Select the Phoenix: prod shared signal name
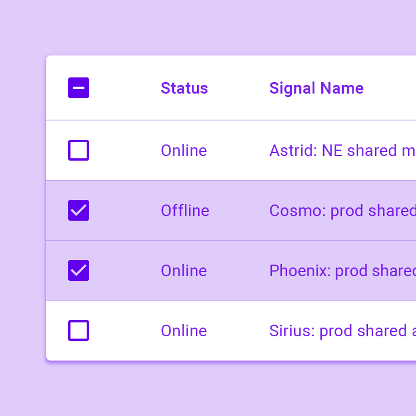 (x=342, y=270)
